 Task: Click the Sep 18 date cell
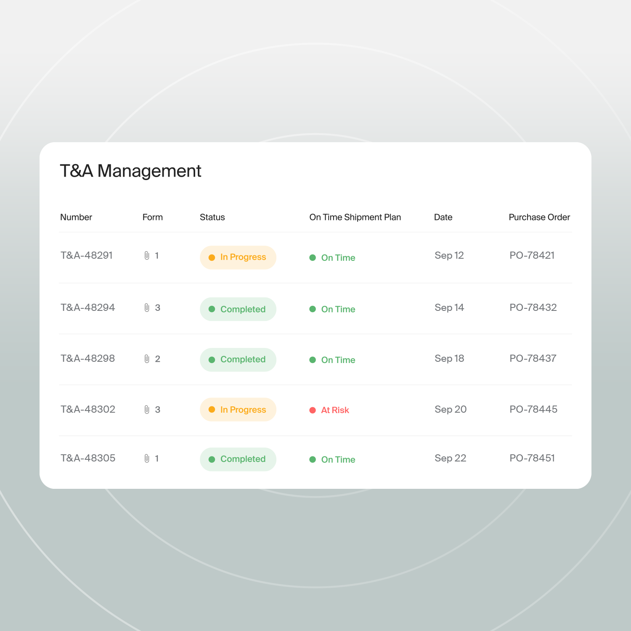point(449,358)
